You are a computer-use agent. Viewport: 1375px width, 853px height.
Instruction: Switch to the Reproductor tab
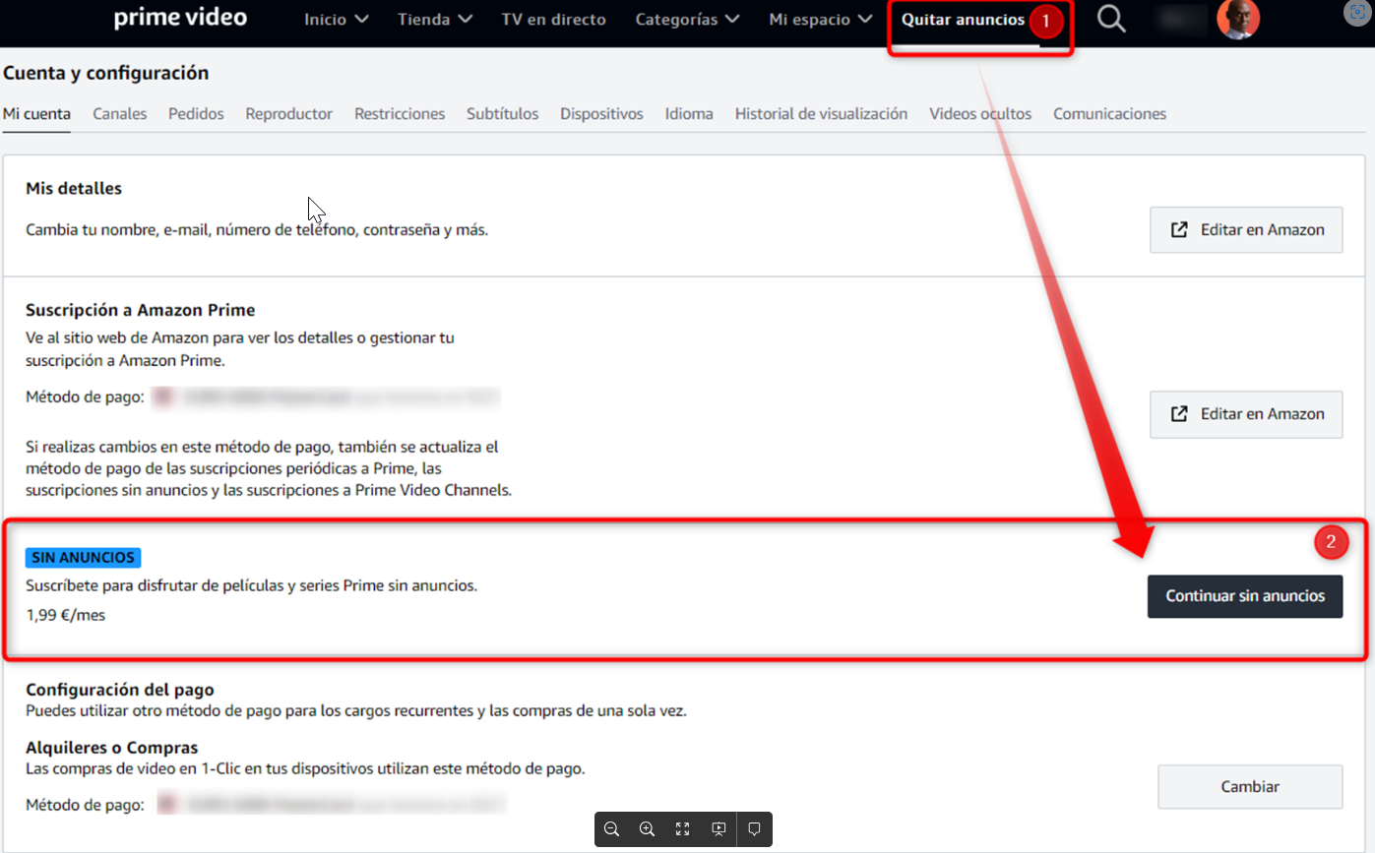coord(289,114)
